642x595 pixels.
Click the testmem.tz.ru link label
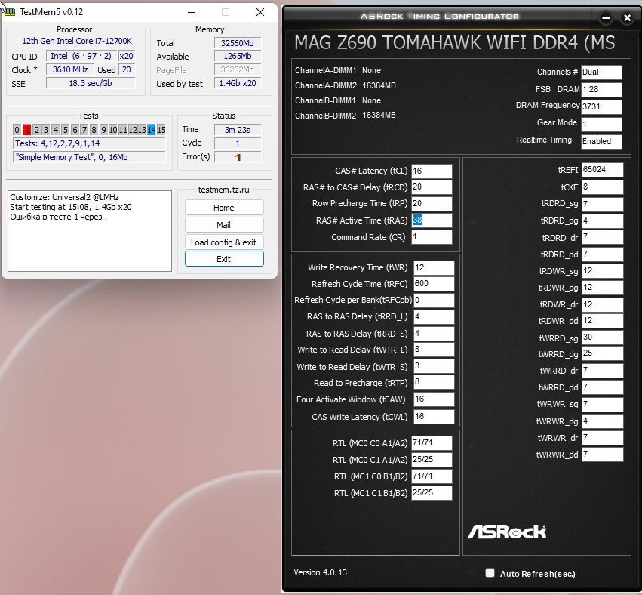223,190
